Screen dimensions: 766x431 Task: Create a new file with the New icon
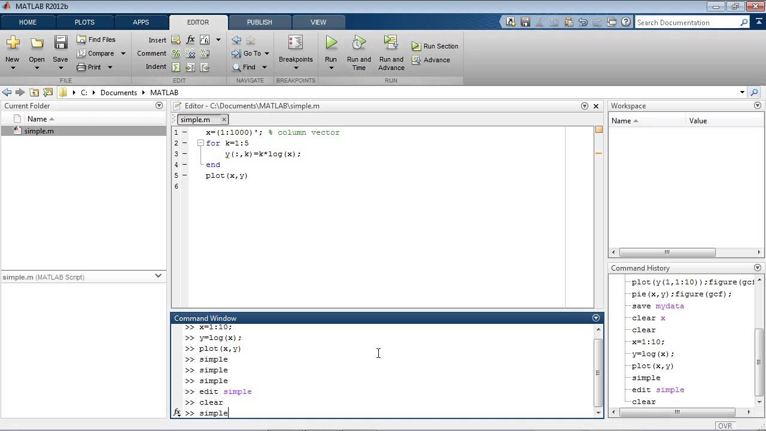(x=13, y=43)
